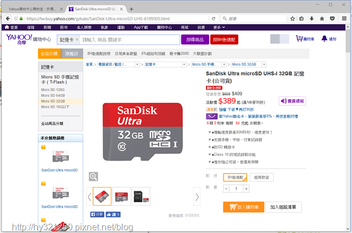352x233 pixels.
Task: Go to browser home icon
Action: click(x=322, y=19)
